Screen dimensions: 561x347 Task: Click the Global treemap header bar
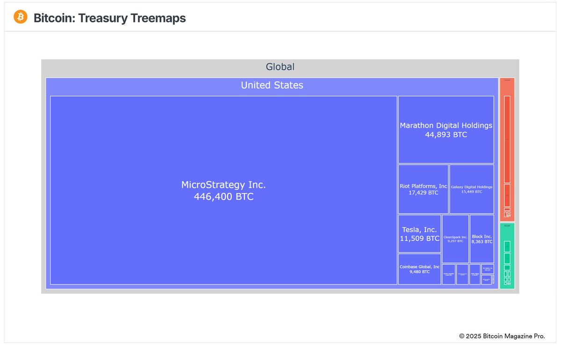[x=280, y=67]
